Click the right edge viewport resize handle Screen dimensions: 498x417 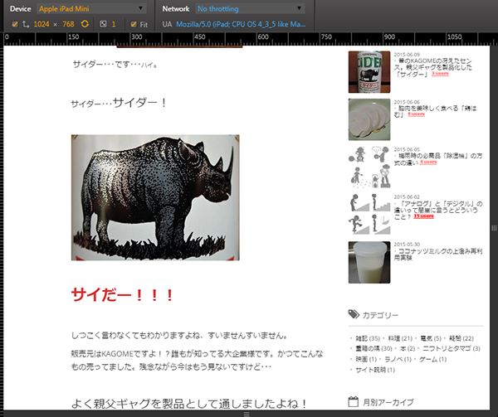[x=494, y=228]
